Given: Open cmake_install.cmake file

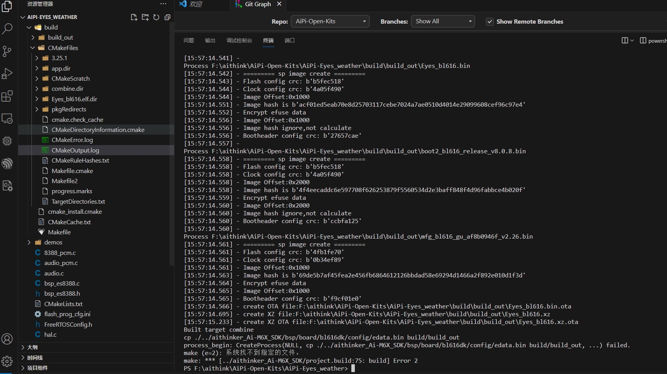Looking at the screenshot, I should pyautogui.click(x=75, y=211).
